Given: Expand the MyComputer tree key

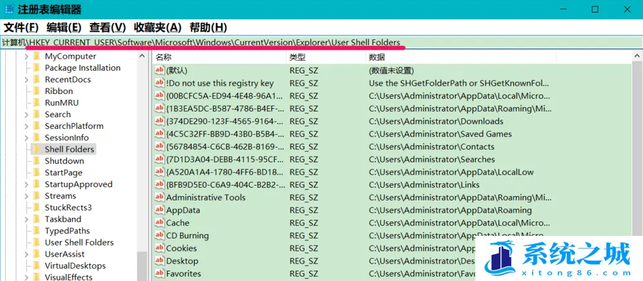Looking at the screenshot, I should [26, 57].
